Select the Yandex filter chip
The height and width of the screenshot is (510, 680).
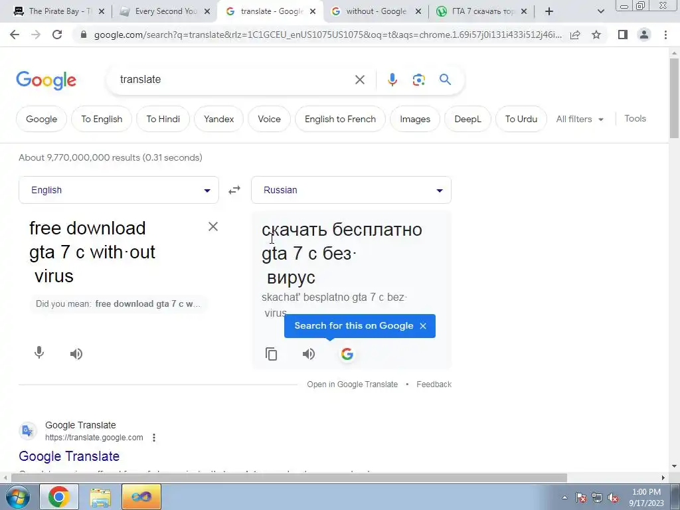(x=218, y=119)
